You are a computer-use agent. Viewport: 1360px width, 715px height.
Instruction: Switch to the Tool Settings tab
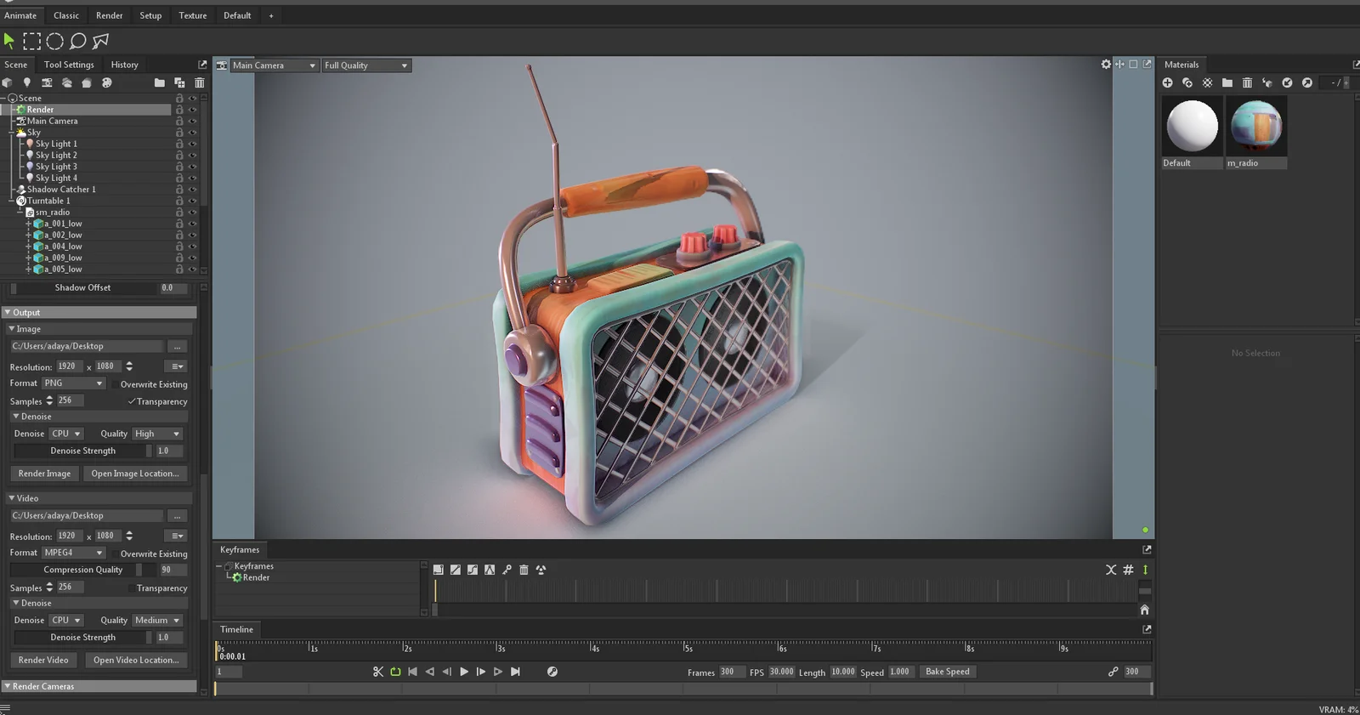(69, 65)
